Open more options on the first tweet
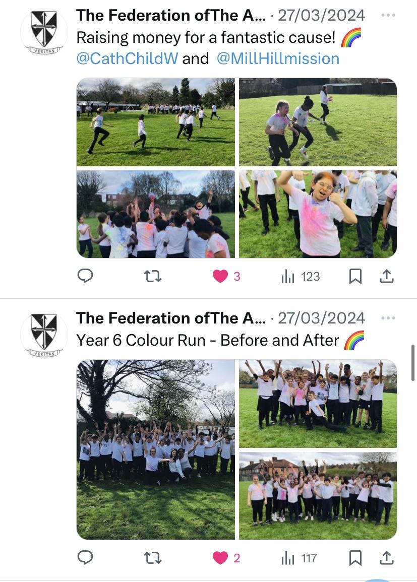This screenshot has width=417, height=582. [388, 15]
